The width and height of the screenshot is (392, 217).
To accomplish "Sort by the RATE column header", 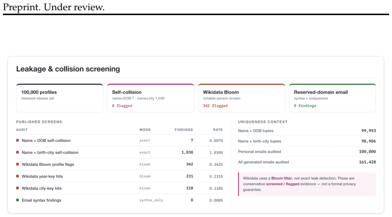I will coord(218,130).
